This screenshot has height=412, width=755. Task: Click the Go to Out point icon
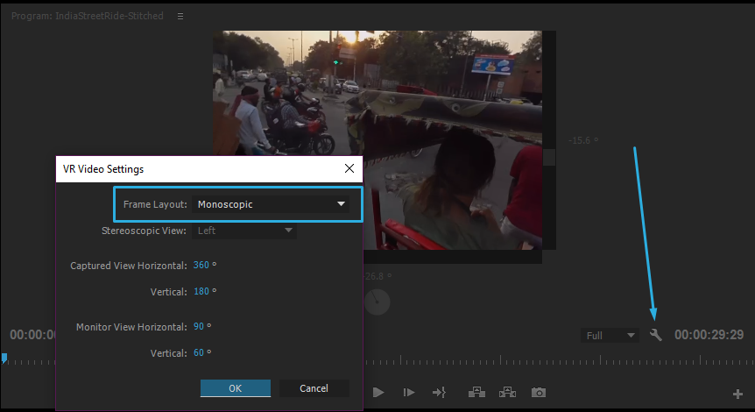(439, 393)
